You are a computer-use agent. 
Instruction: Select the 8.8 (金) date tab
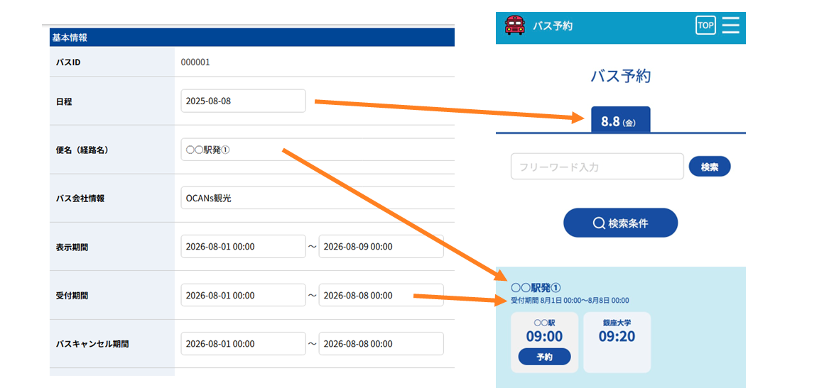coord(621,120)
